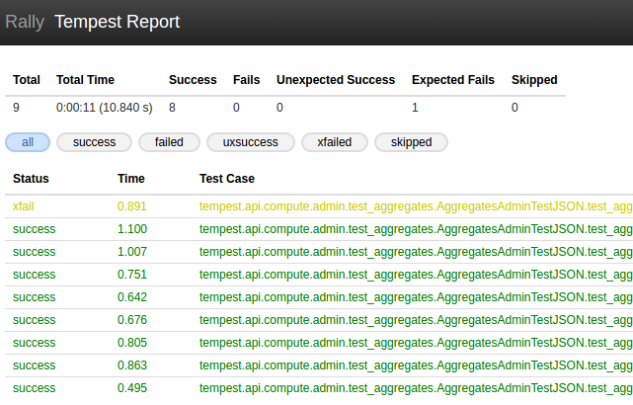Click the 'Test Case' column header
Viewport: 633px width, 405px height.
227,179
